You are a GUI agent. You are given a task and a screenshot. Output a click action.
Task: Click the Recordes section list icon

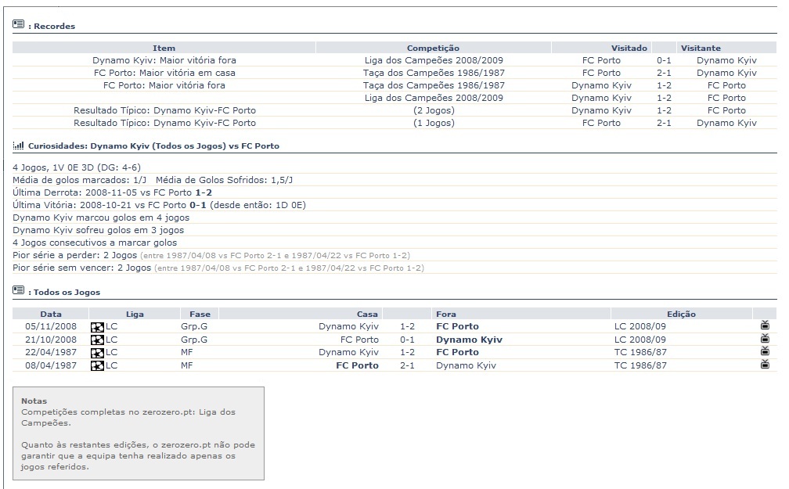(18, 23)
